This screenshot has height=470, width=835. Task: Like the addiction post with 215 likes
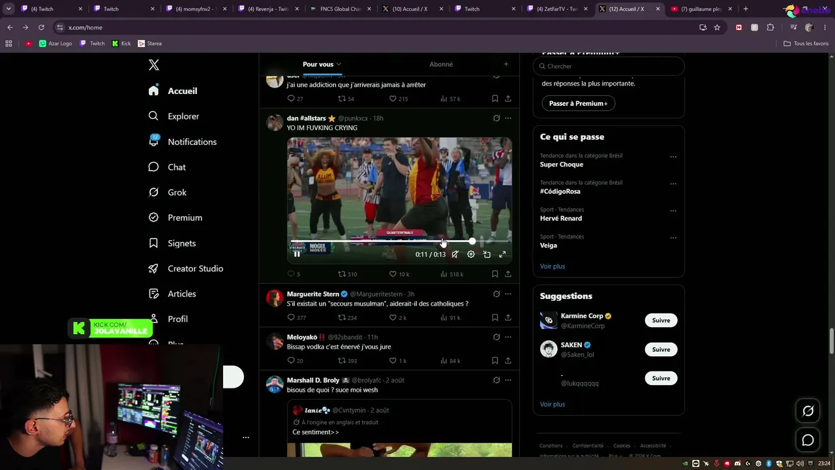[399, 99]
